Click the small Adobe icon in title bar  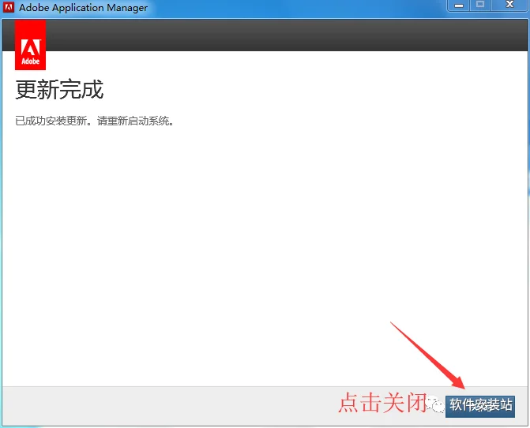point(9,7)
